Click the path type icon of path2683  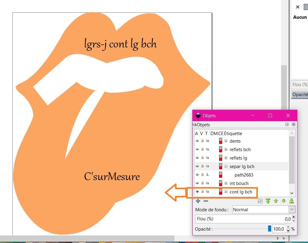point(207,175)
